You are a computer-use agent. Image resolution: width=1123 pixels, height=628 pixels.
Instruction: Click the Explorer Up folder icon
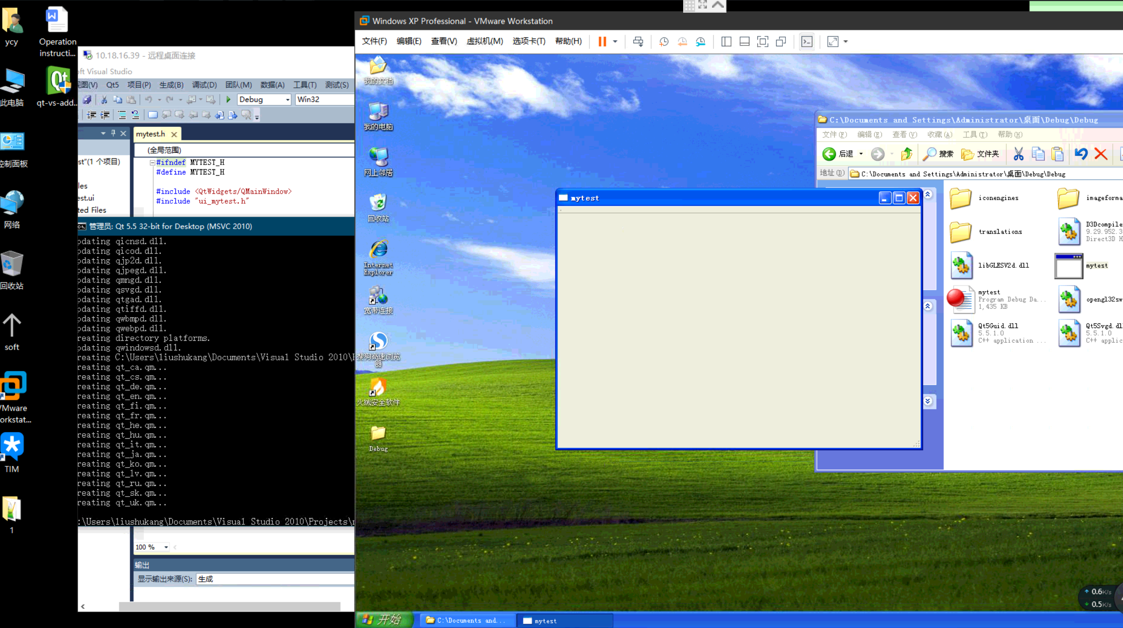click(x=907, y=154)
